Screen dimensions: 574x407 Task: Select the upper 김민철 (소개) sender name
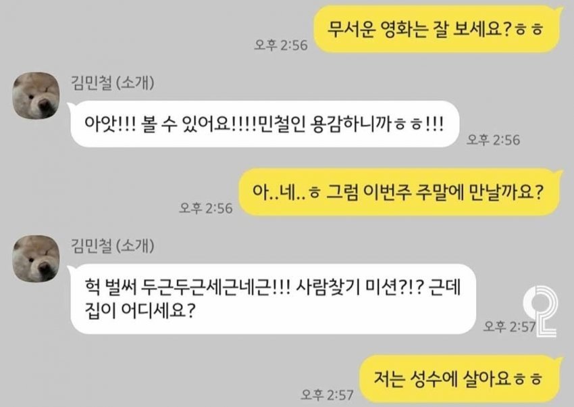(x=112, y=82)
